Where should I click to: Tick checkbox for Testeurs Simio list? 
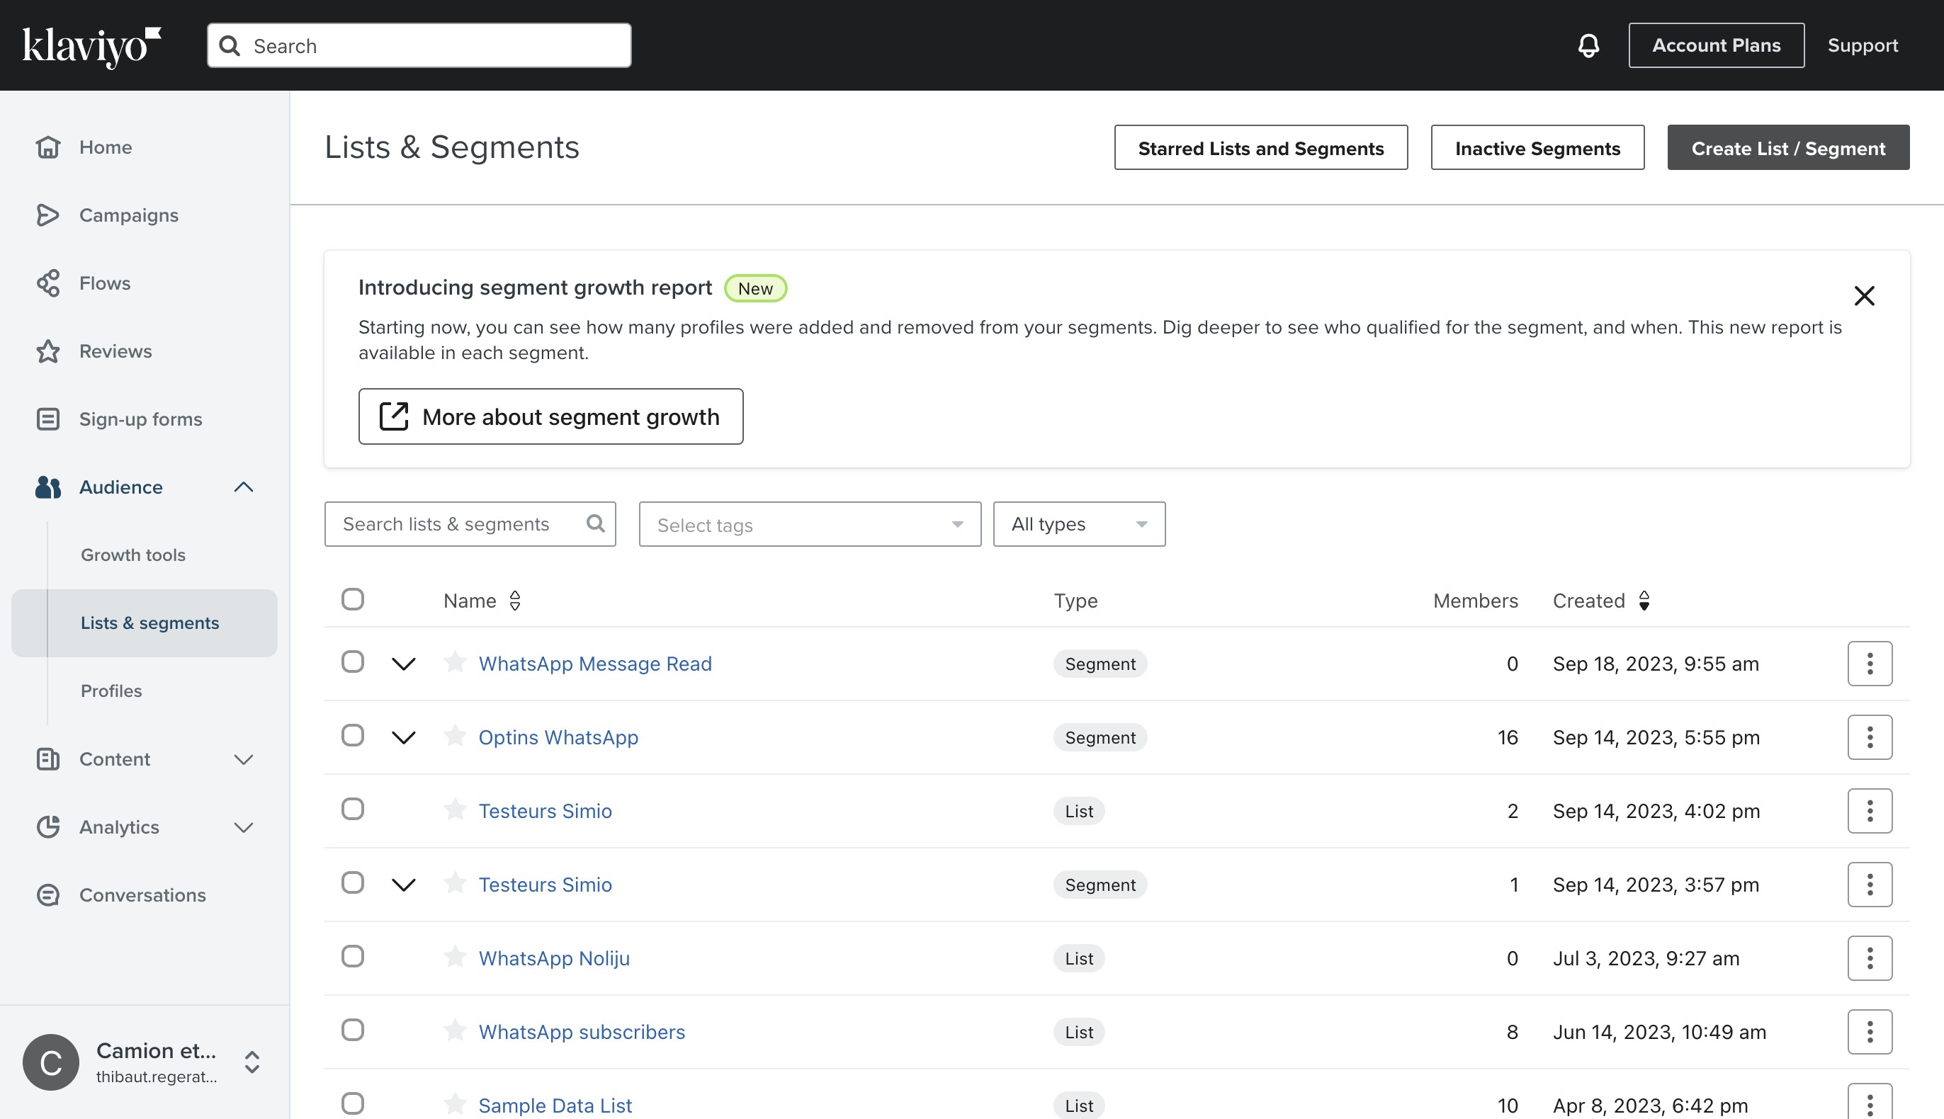(353, 810)
